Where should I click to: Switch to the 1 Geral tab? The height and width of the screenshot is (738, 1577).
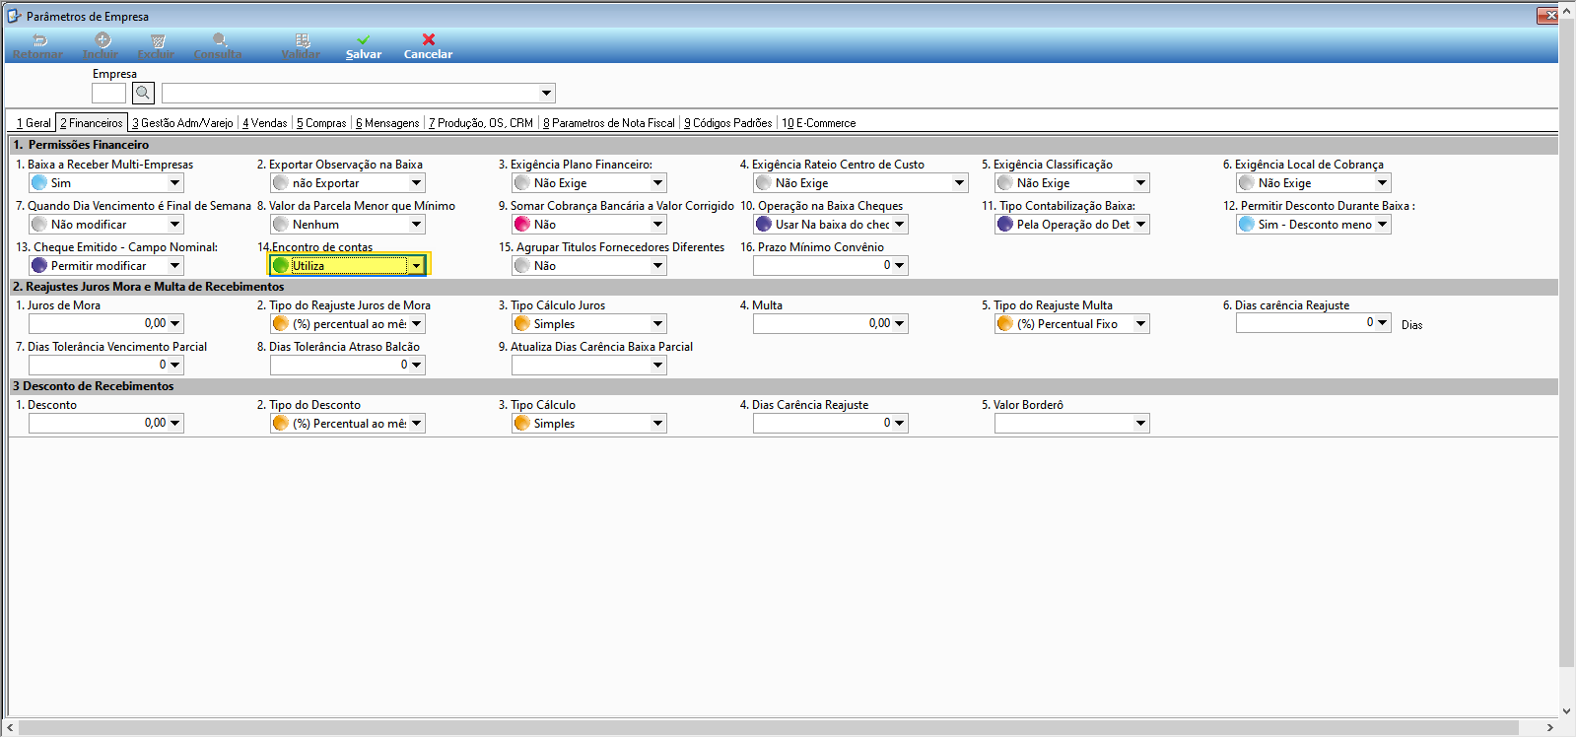[x=34, y=123]
